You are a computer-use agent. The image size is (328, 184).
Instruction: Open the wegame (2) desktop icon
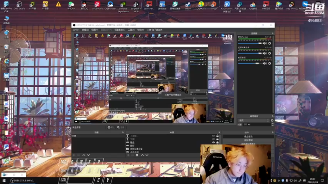pyautogui.click(x=292, y=5)
